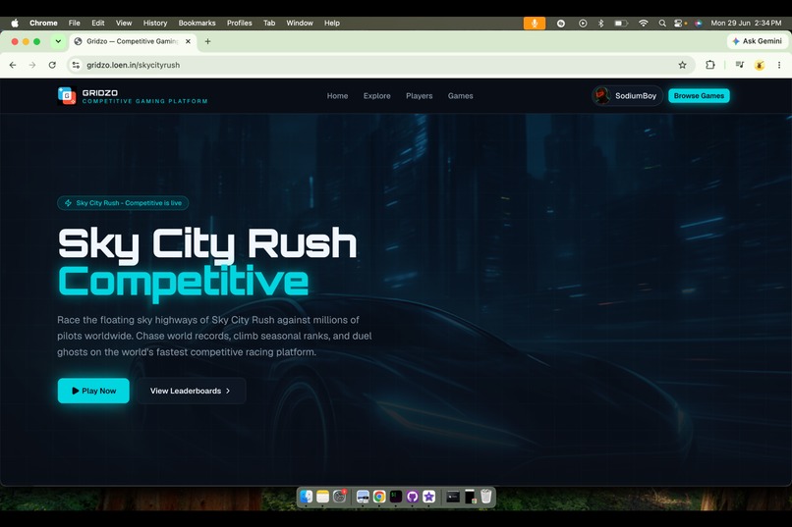Click the Gridzo logo icon
Image resolution: width=792 pixels, height=527 pixels.
[x=67, y=96]
